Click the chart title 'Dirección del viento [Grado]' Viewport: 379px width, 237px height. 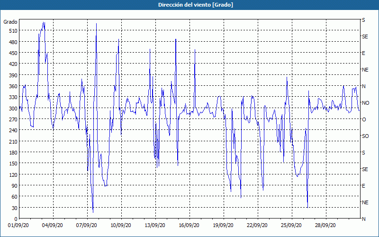click(196, 5)
